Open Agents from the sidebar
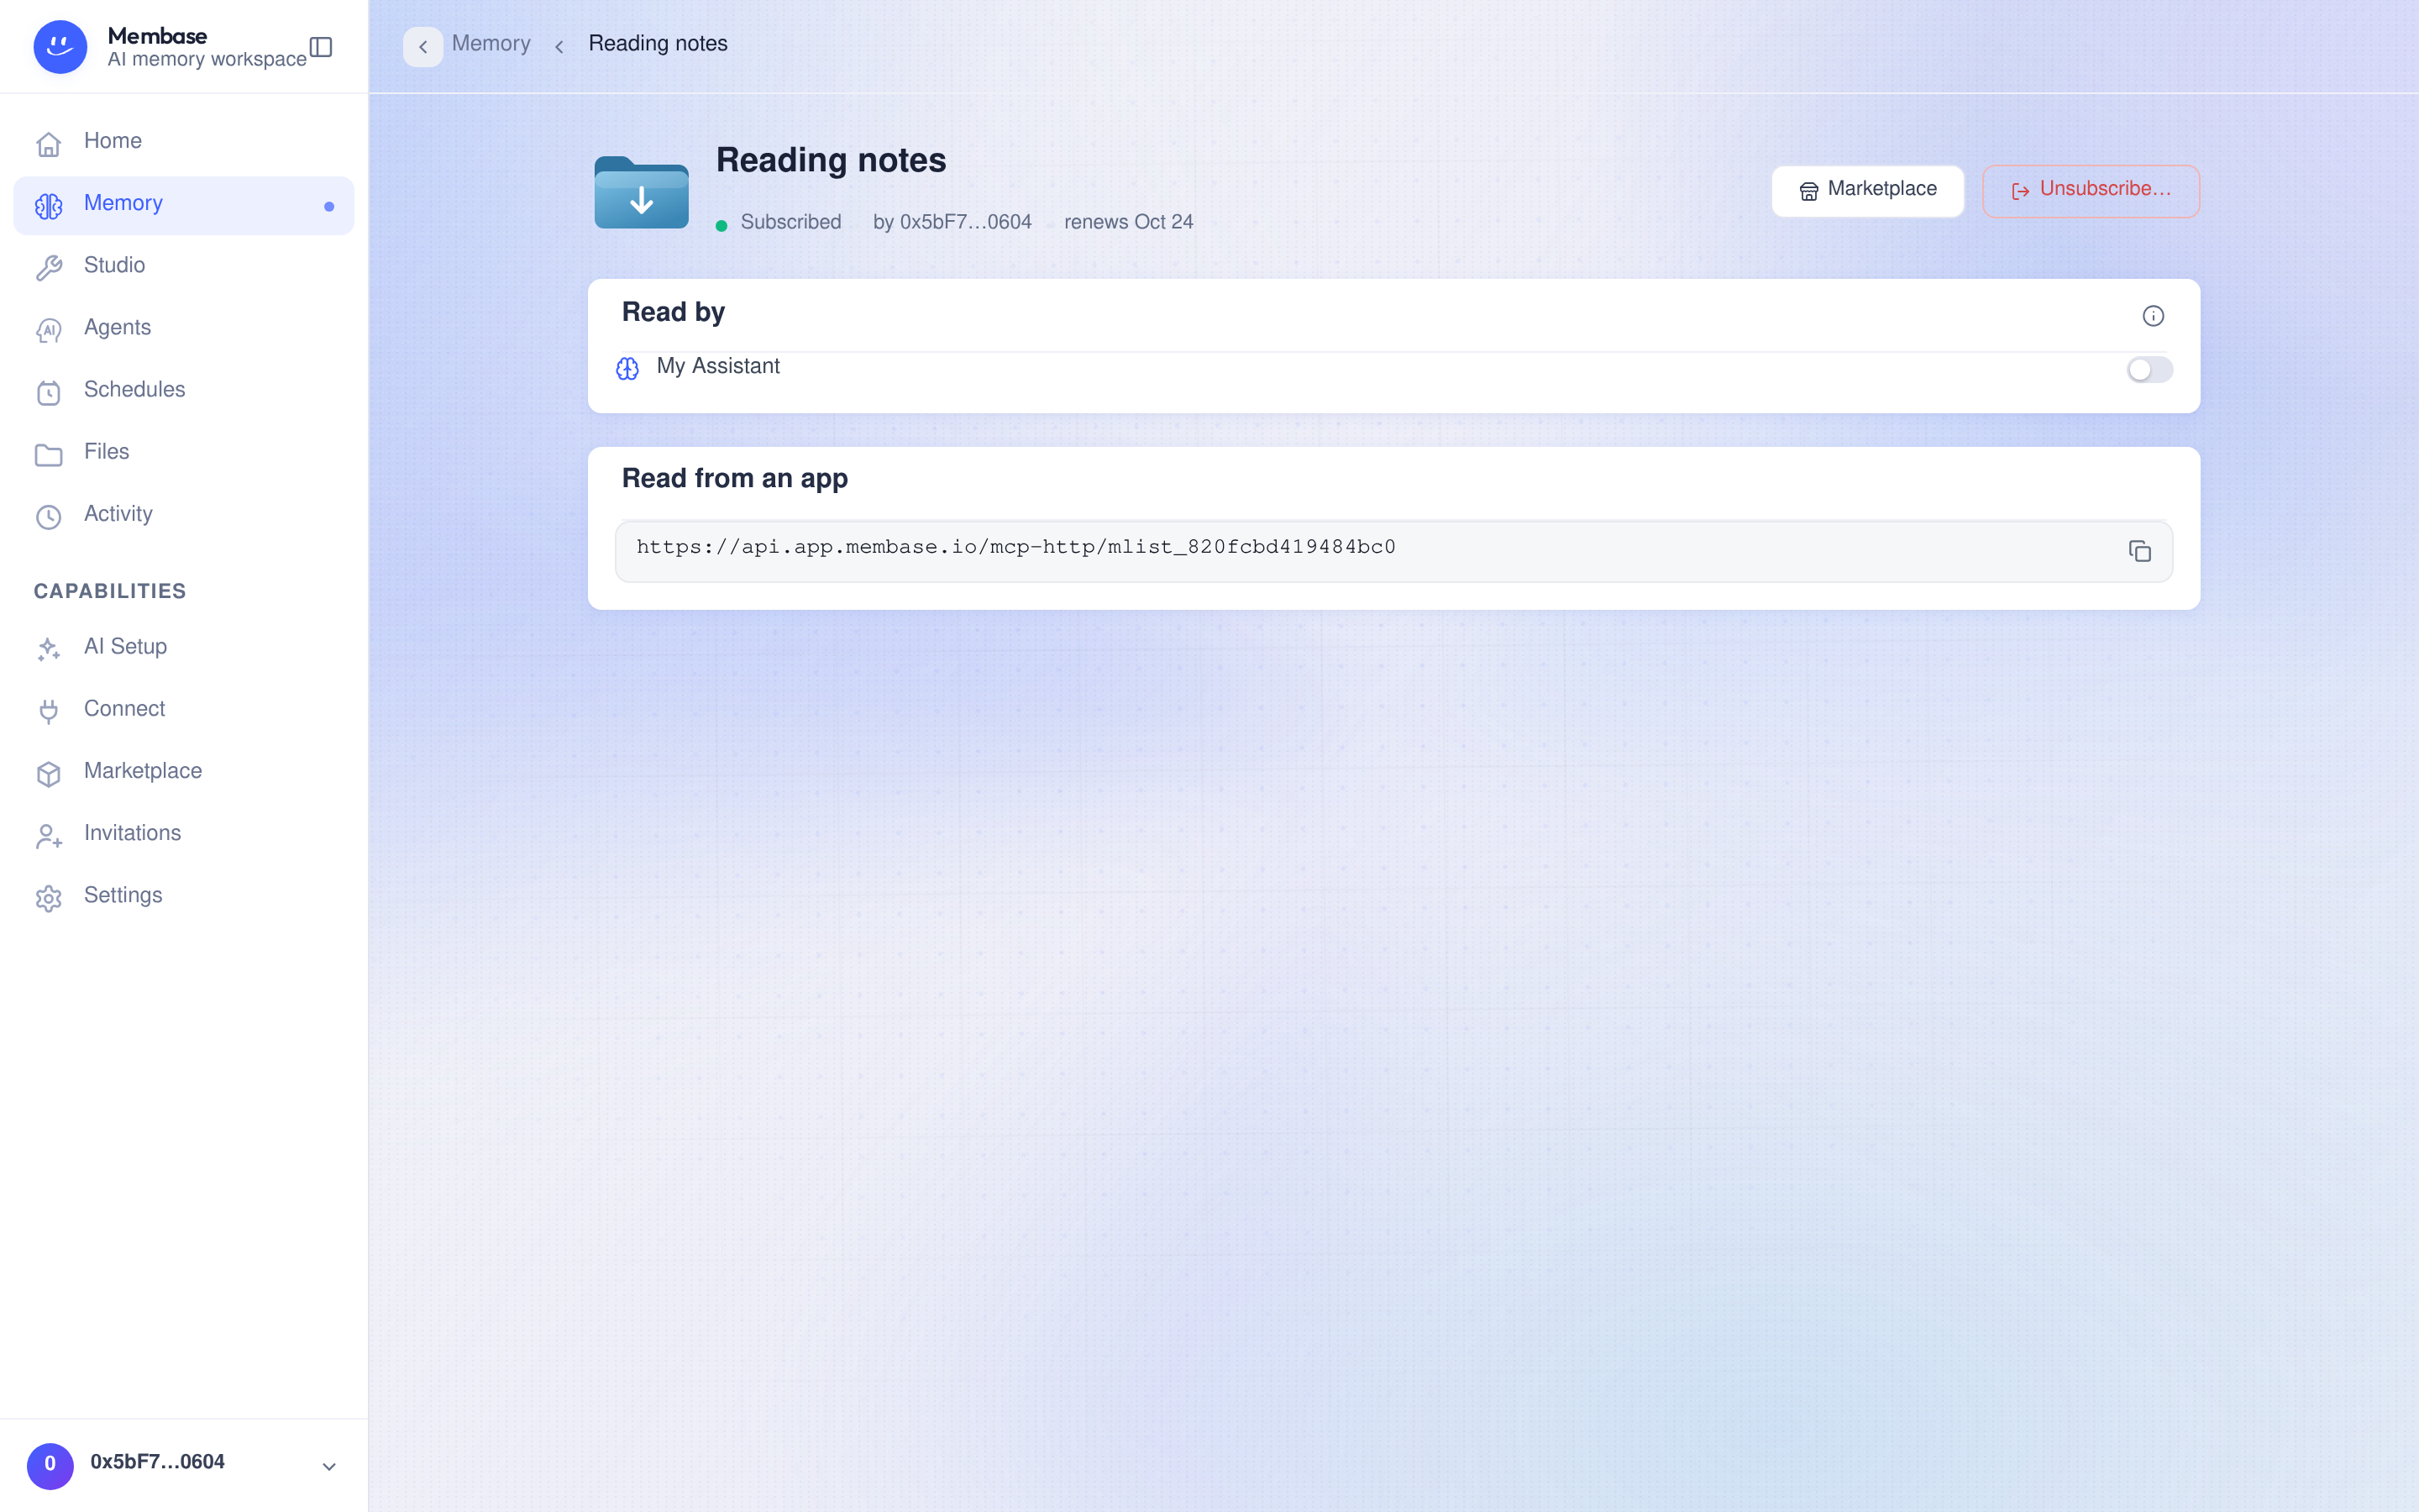2419x1512 pixels. click(x=184, y=328)
